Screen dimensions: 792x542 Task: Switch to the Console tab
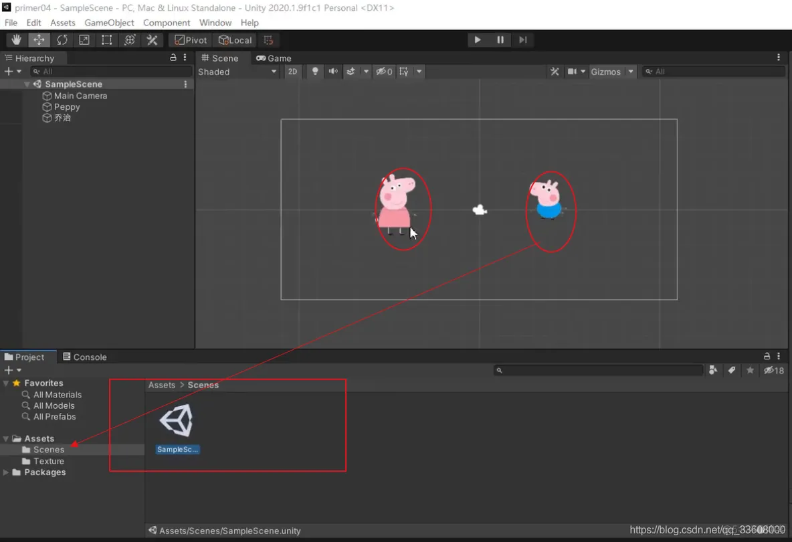85,357
